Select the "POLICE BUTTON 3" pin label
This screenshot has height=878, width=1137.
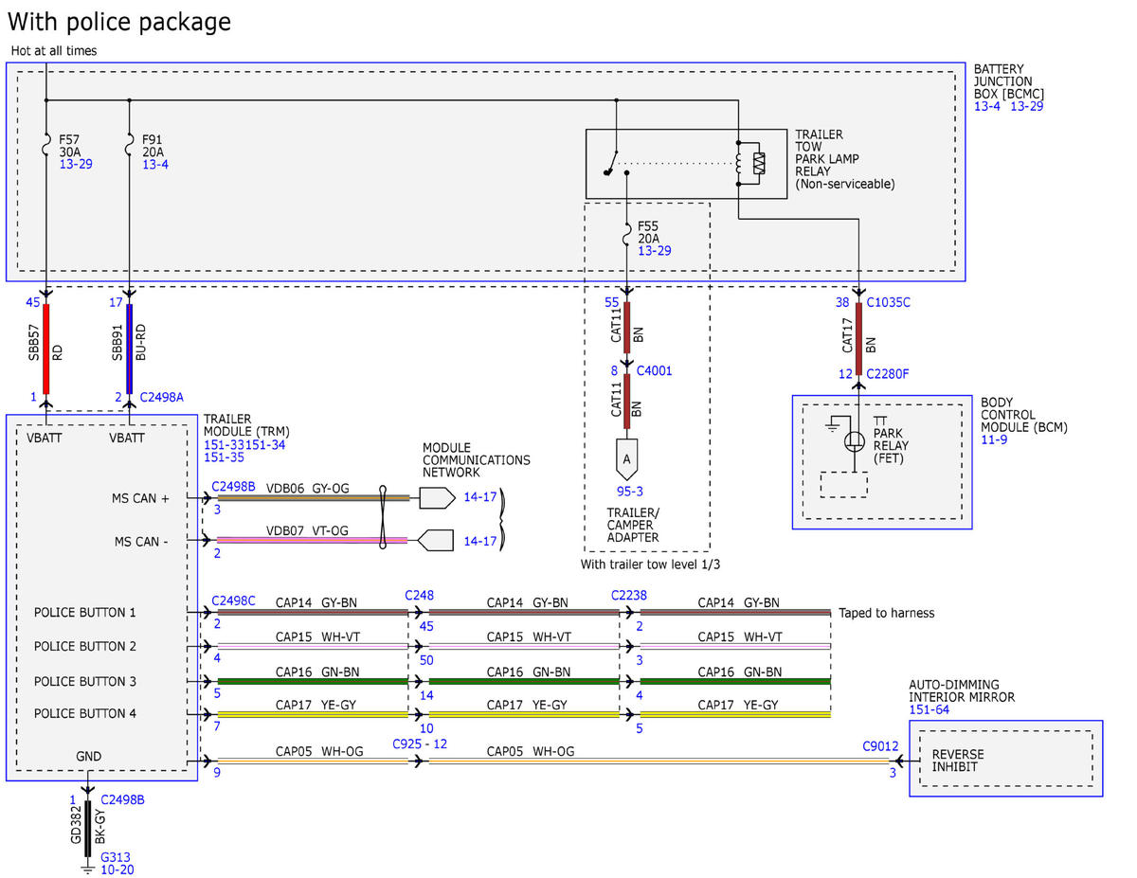[85, 681]
